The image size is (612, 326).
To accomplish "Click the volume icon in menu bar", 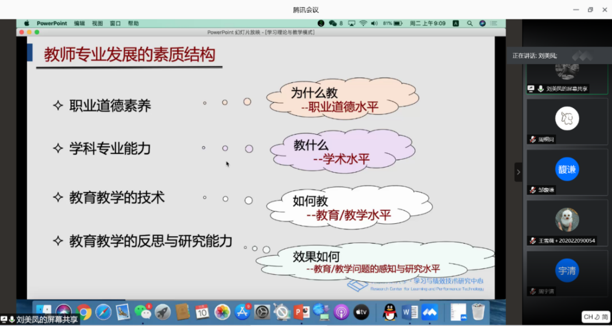I will coord(374,23).
